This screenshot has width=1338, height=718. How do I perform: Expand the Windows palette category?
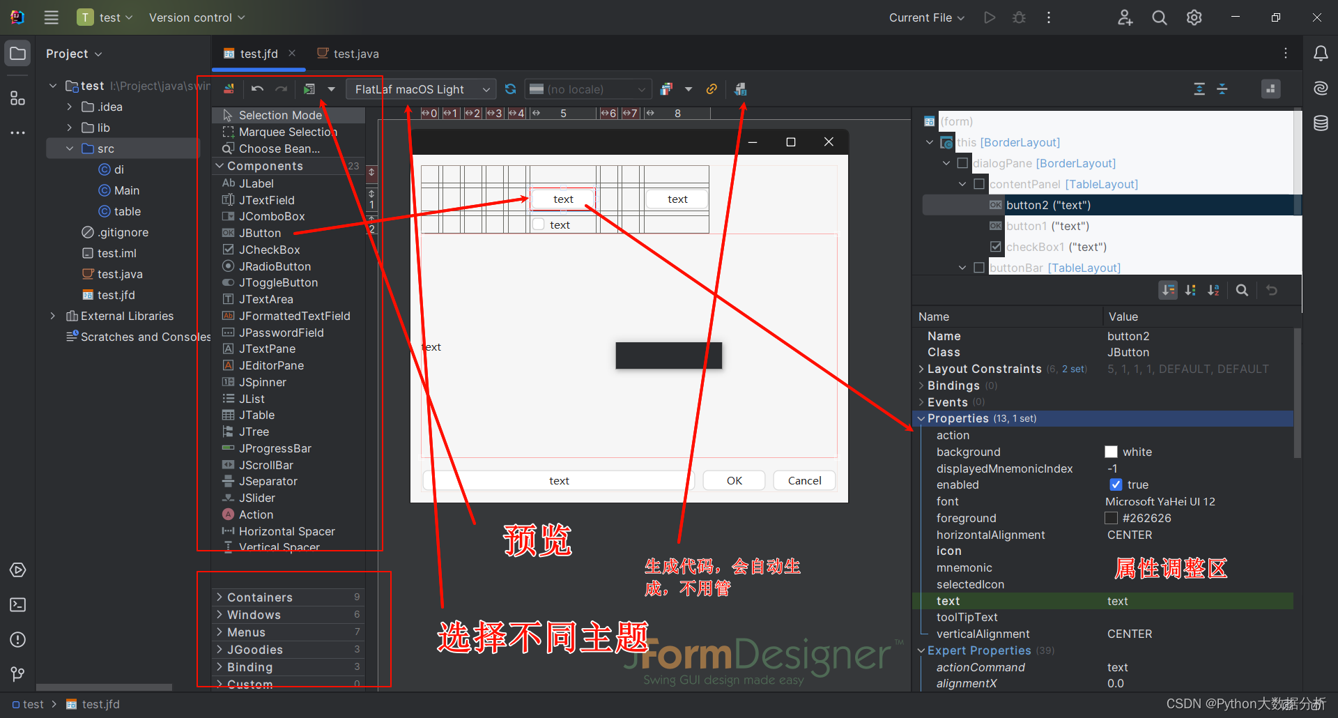pos(220,615)
